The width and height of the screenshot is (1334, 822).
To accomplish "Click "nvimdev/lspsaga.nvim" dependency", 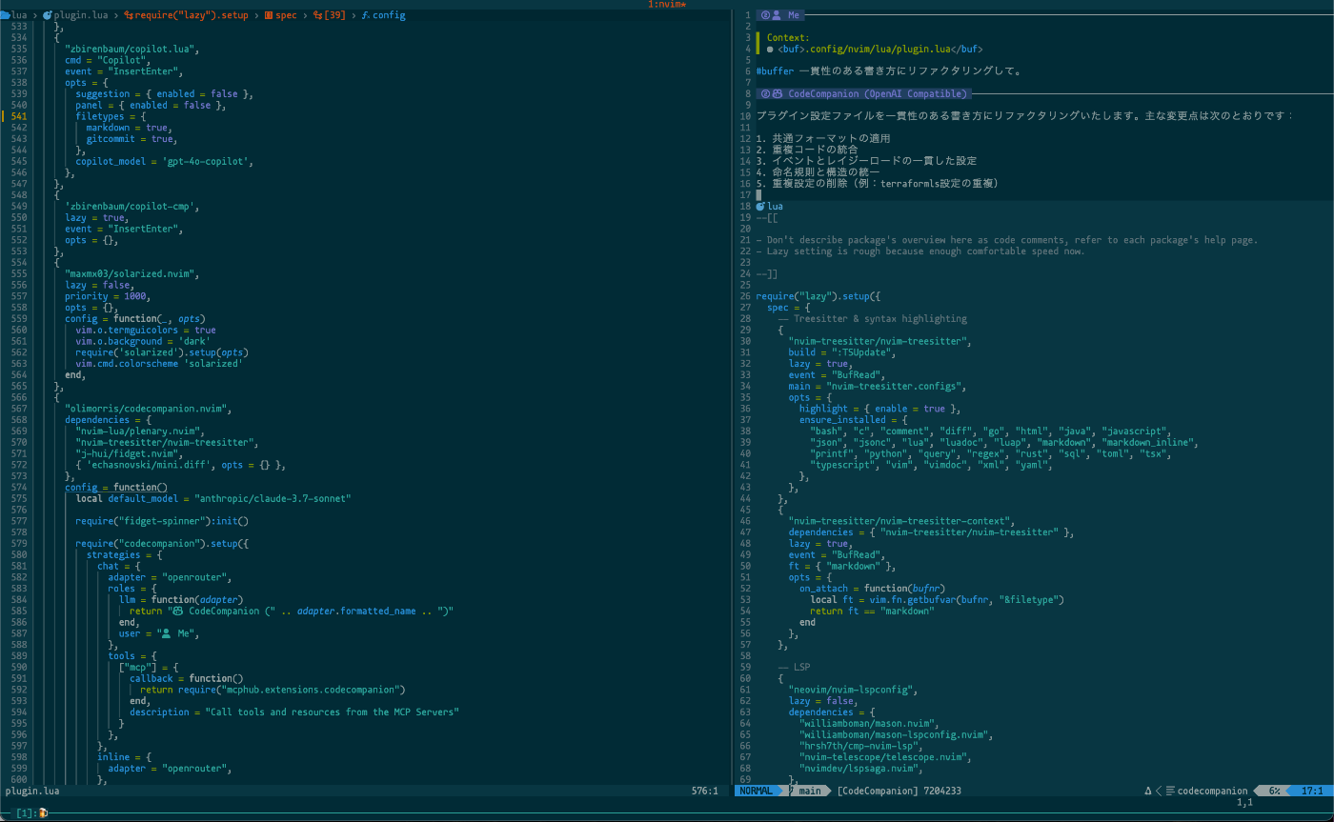I will coord(859,768).
